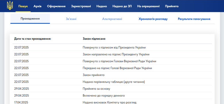The height and width of the screenshot is (104, 224).
Task: Select На опрацюванні navigation item
Action: (x=148, y=6)
